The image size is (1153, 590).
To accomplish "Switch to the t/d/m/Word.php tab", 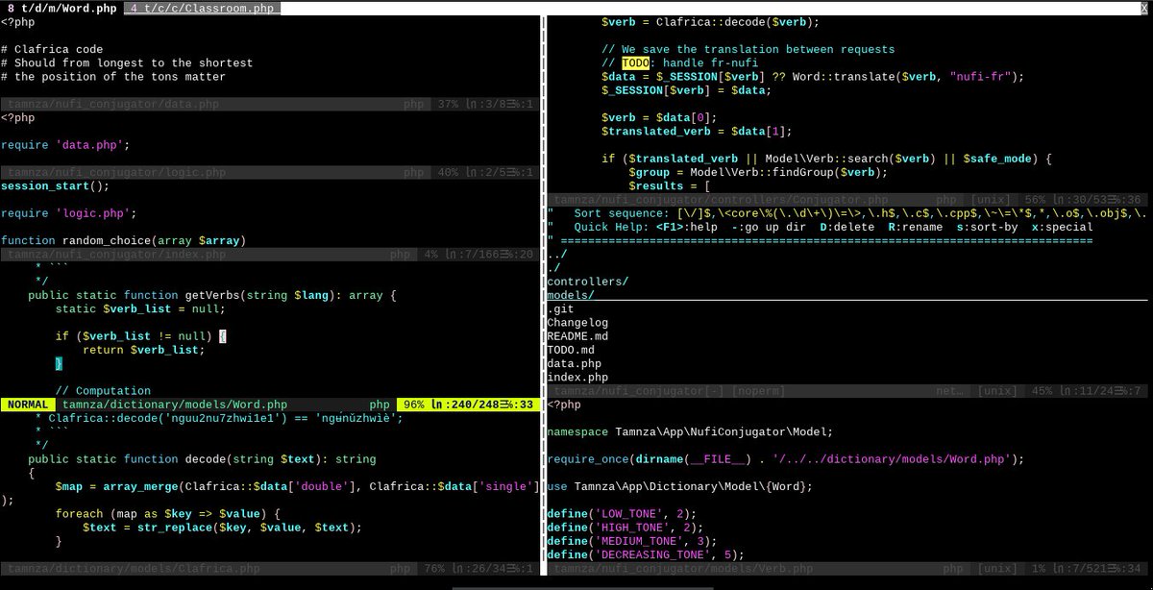I will coord(62,8).
